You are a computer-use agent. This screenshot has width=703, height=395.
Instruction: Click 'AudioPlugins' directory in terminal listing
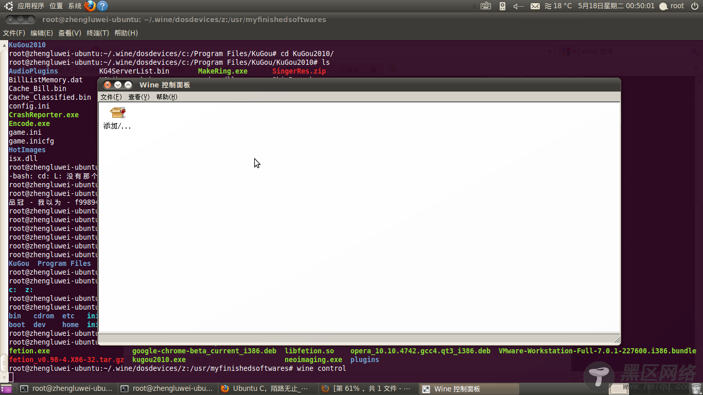33,71
